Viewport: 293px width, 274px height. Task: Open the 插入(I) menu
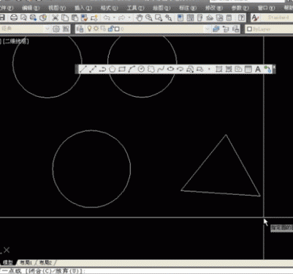[83, 8]
